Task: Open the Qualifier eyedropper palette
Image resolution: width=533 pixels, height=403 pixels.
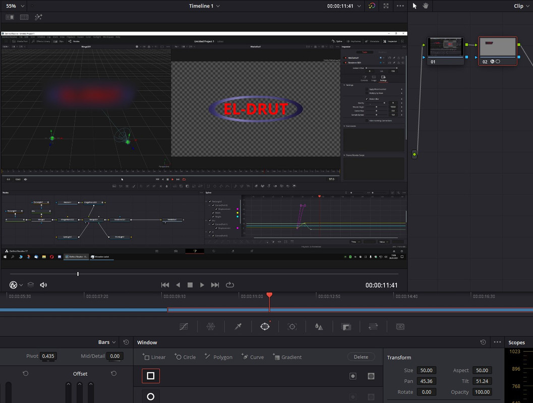Action: pyautogui.click(x=238, y=326)
